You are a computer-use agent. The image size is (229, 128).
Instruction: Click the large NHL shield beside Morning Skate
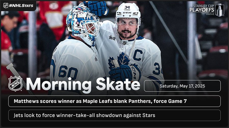[15, 84]
